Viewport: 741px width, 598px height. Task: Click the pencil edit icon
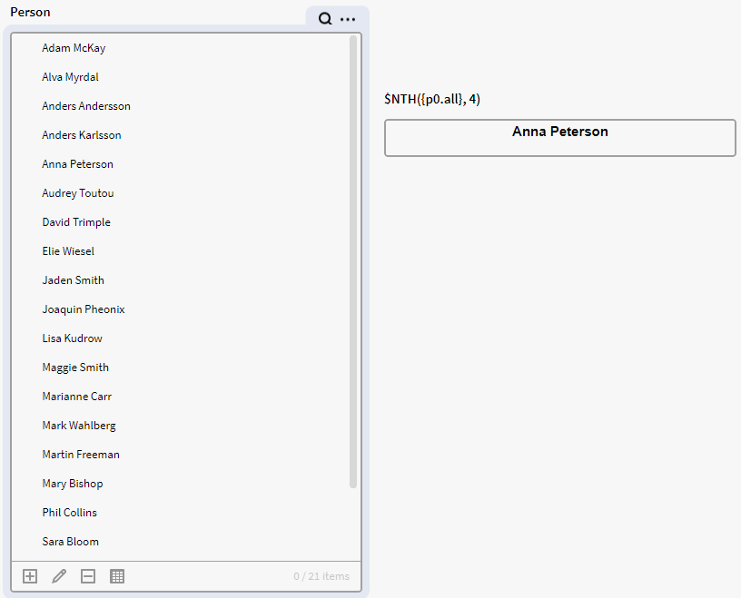click(x=59, y=576)
